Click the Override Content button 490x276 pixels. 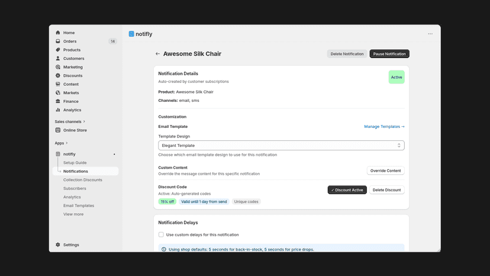point(386,171)
